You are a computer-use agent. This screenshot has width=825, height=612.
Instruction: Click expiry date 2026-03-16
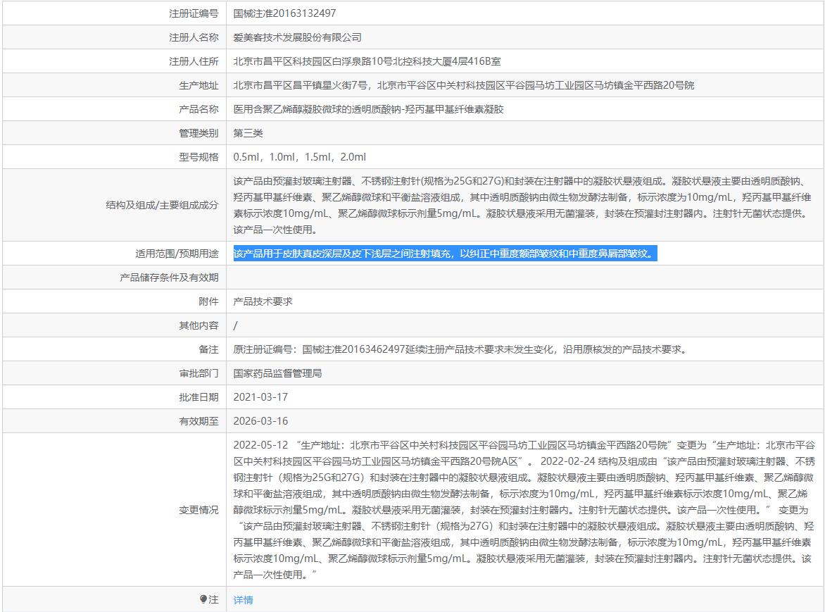tap(260, 421)
